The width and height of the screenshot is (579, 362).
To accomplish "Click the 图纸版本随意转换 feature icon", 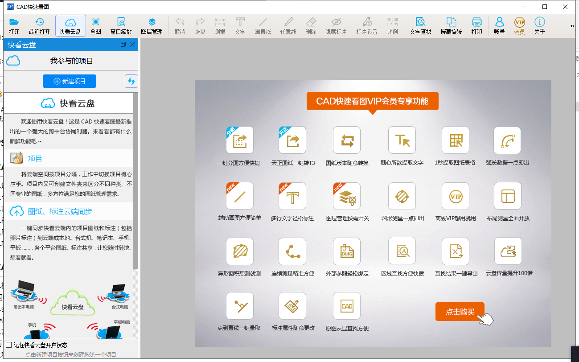I will point(347,140).
